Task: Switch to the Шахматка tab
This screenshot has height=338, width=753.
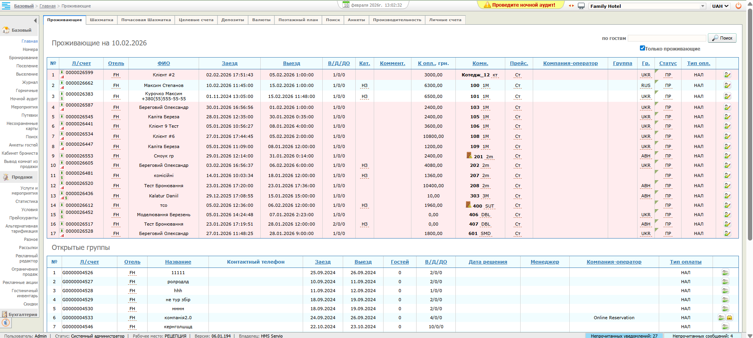Action: point(101,20)
